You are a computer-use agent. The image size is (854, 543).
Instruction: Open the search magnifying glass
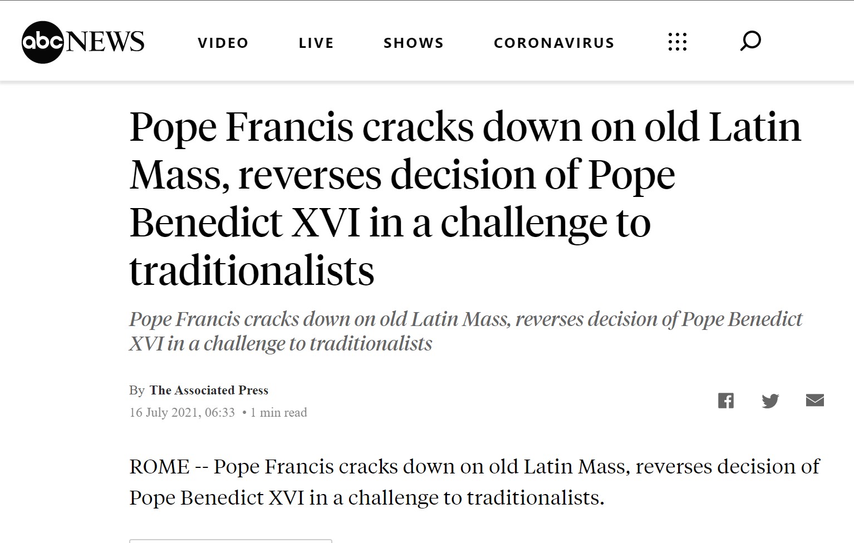pos(750,41)
